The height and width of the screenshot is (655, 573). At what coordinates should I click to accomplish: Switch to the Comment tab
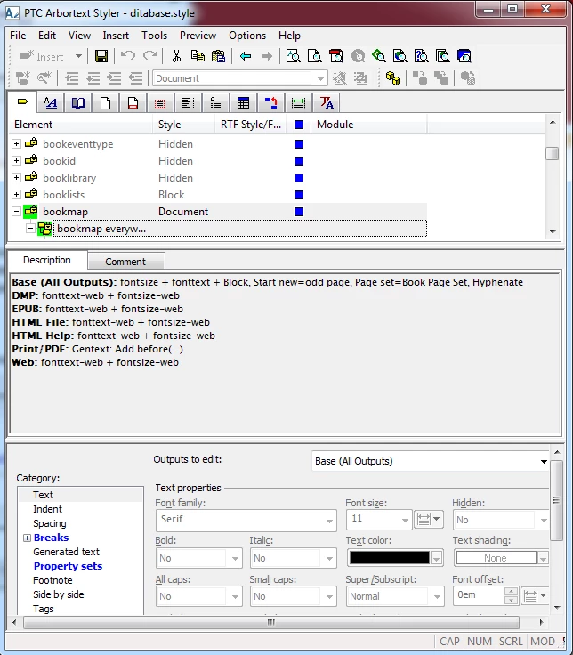coord(125,262)
